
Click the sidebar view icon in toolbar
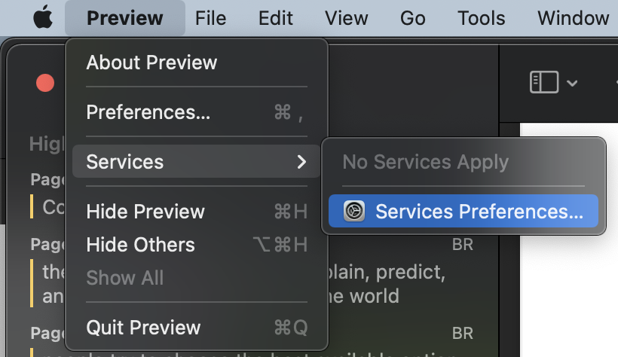coord(543,82)
